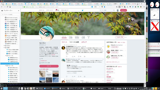Screen dimensions: 160x90
Task: Follow the first suggested user れもんた
Action: pos(114,47)
